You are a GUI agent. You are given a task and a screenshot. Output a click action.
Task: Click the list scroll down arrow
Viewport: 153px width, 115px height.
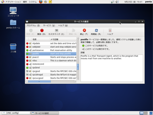[x=78, y=79]
